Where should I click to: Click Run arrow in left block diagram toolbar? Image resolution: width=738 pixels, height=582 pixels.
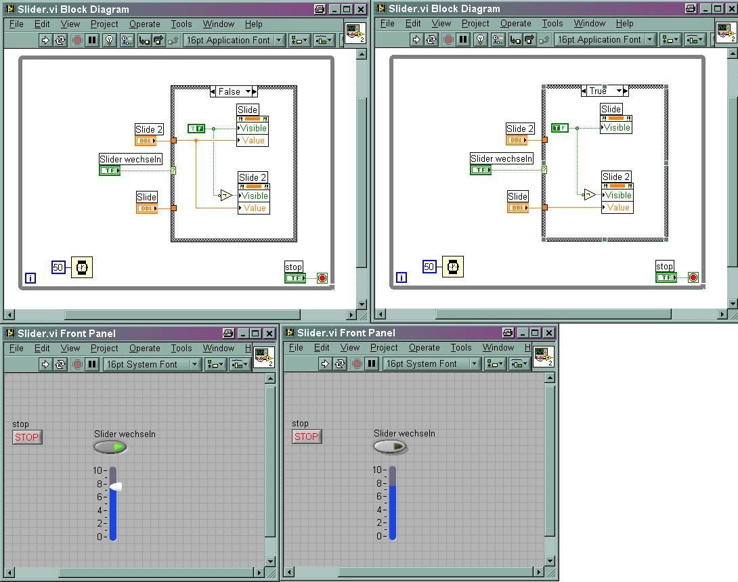pos(45,41)
